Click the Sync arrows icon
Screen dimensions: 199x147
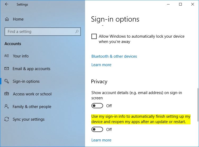click(7, 119)
